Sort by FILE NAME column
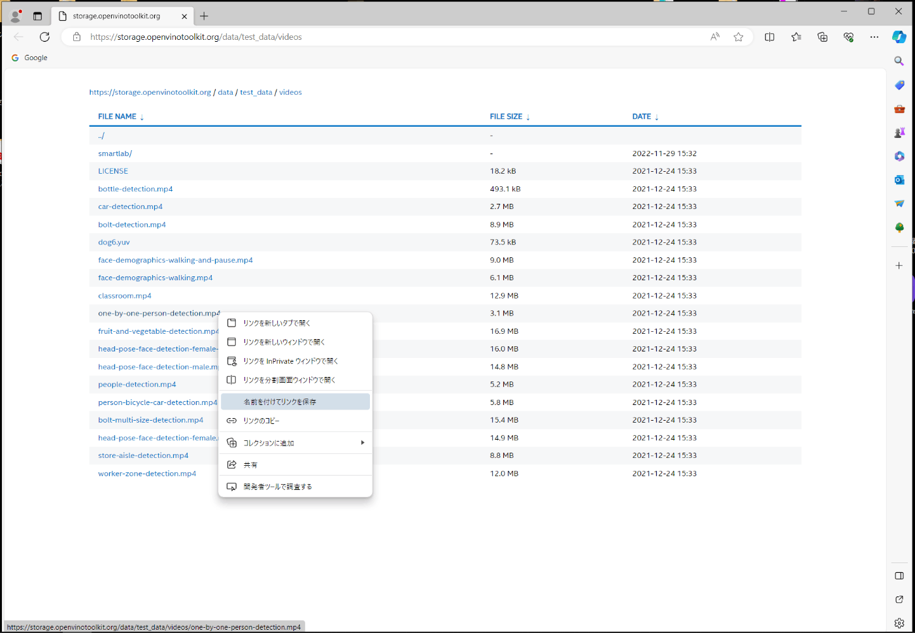915x633 pixels. [x=121, y=116]
